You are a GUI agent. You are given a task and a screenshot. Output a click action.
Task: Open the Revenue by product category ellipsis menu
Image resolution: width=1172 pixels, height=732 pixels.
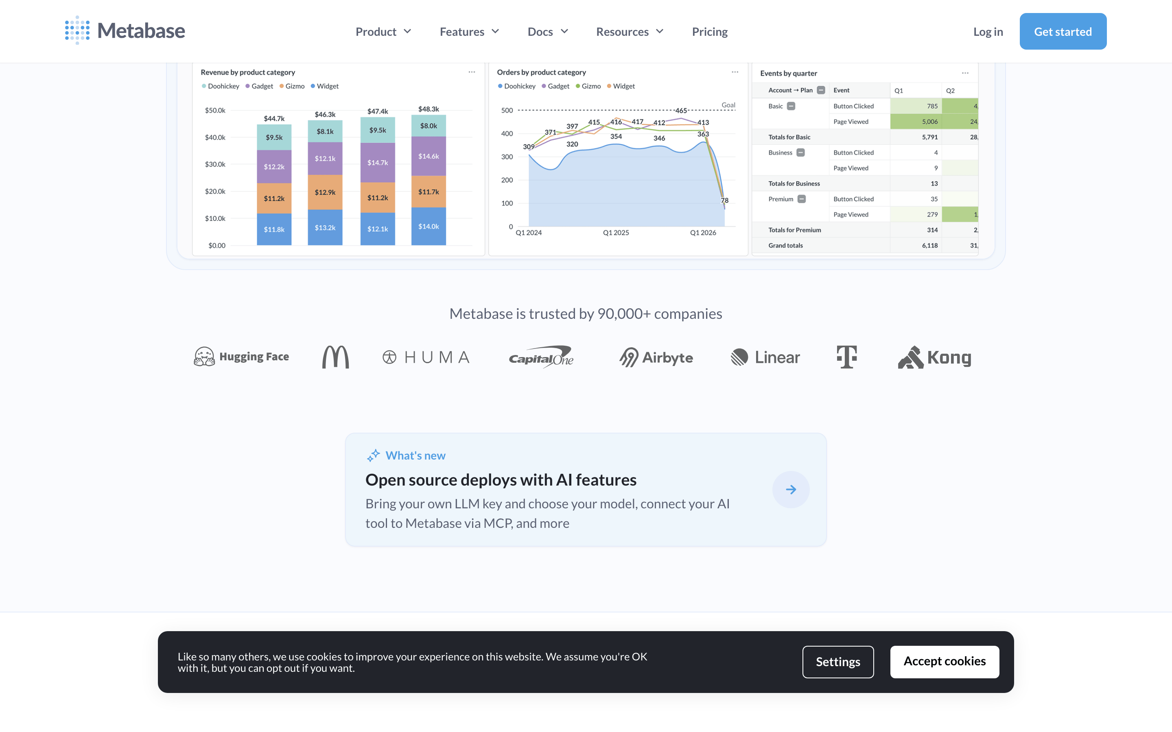click(472, 72)
